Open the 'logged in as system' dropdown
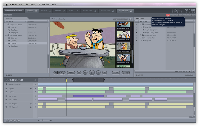 (14, 11)
